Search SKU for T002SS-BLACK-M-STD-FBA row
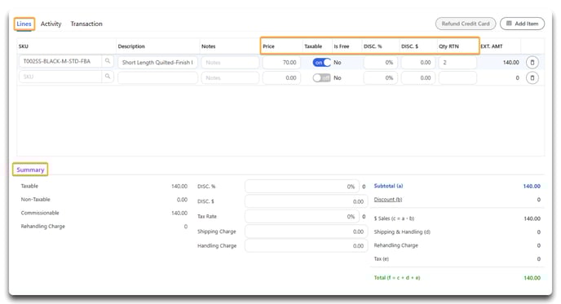The height and width of the screenshot is (304, 561). [108, 61]
